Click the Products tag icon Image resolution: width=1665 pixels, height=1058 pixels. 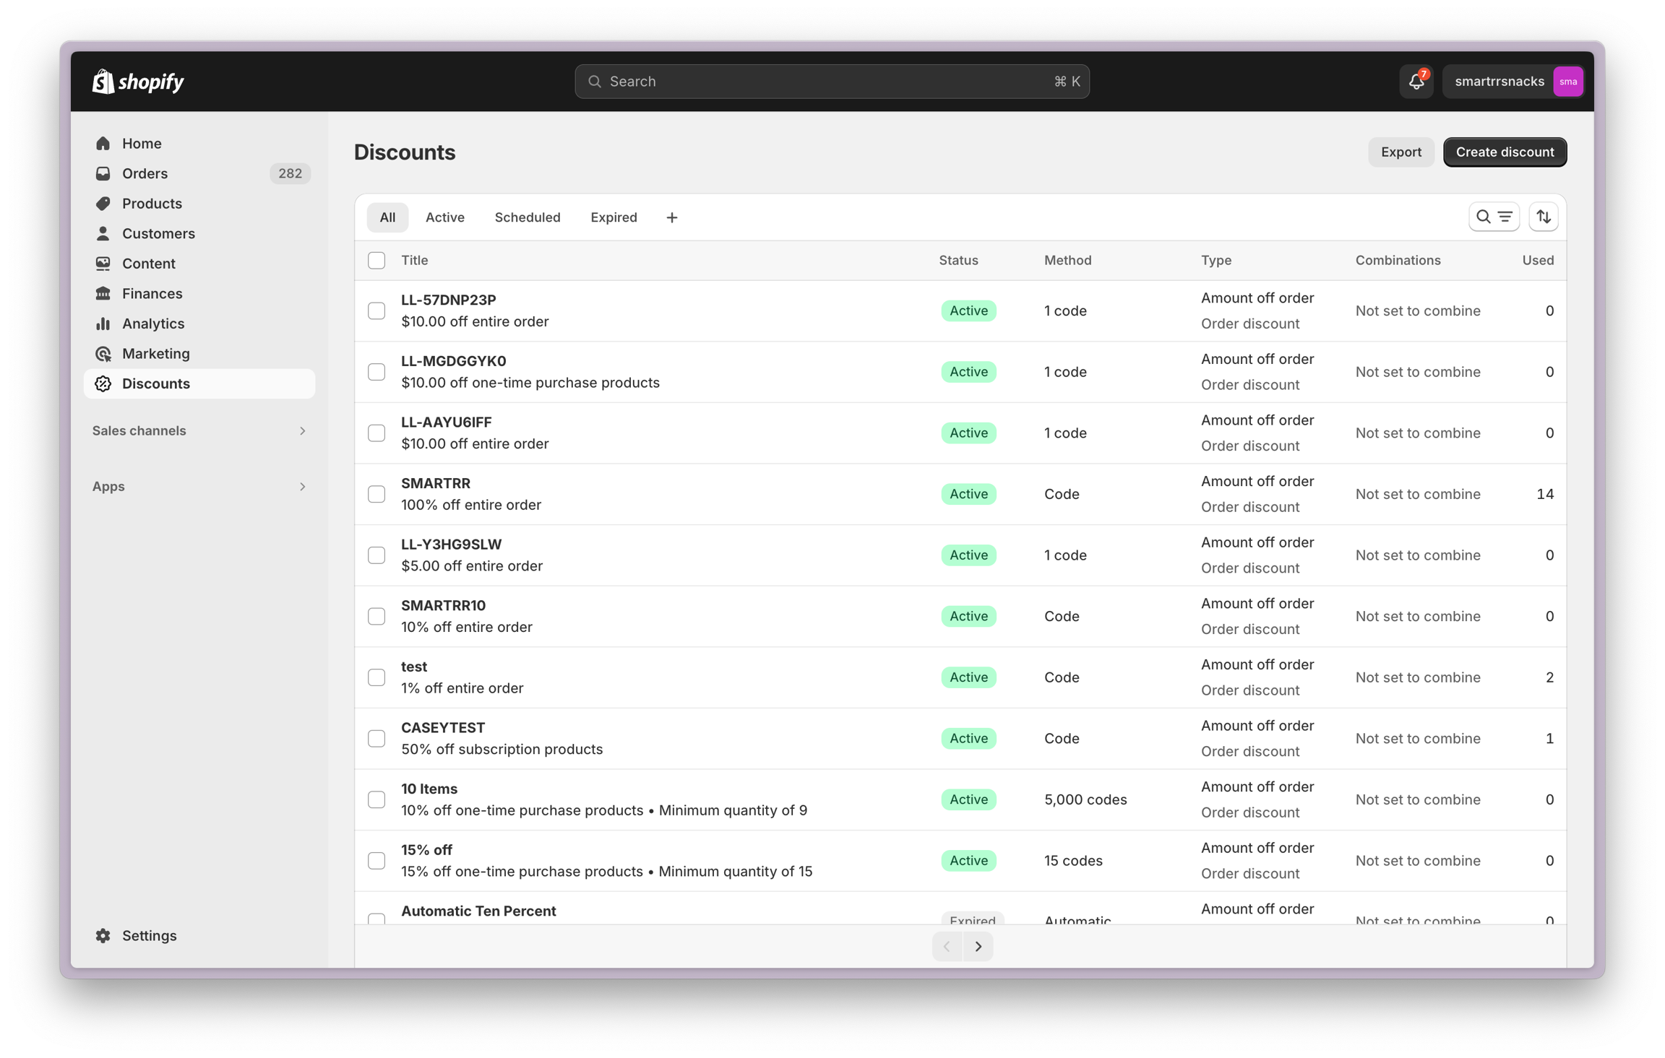(103, 204)
